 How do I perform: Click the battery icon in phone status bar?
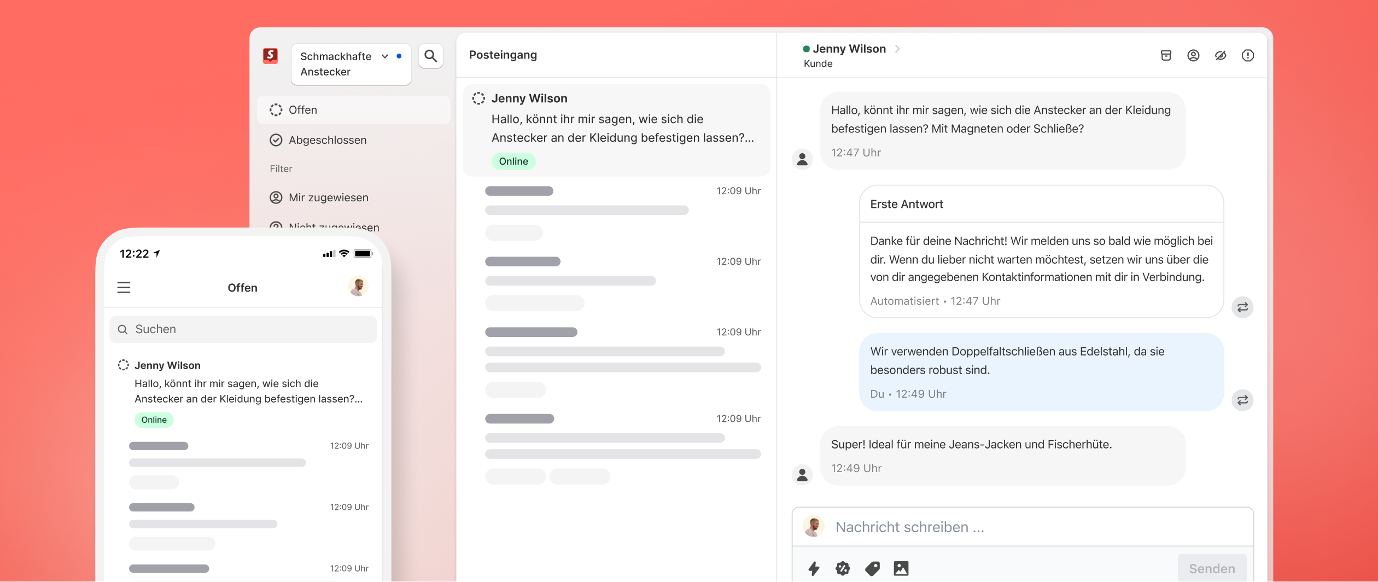(x=364, y=253)
